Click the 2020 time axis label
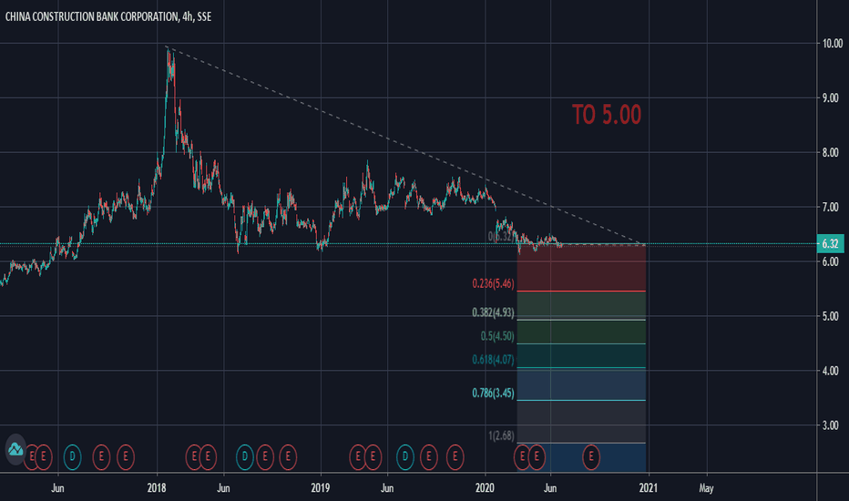Screen dimensions: 849x501 click(x=485, y=488)
